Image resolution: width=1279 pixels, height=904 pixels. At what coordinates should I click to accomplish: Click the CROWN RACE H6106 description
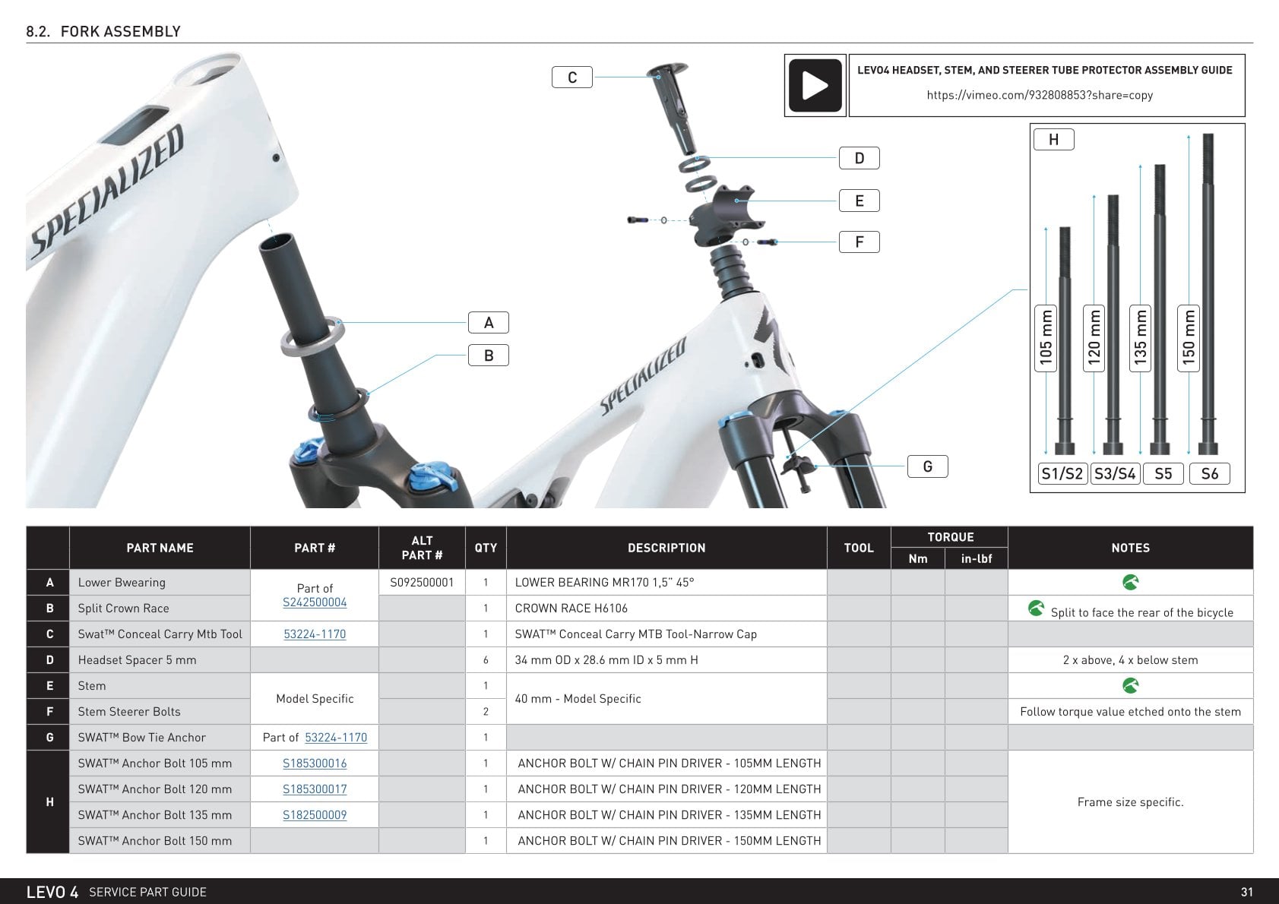click(571, 608)
